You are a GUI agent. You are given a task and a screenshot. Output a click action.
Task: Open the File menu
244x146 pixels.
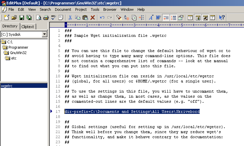pyautogui.click(x=11, y=9)
